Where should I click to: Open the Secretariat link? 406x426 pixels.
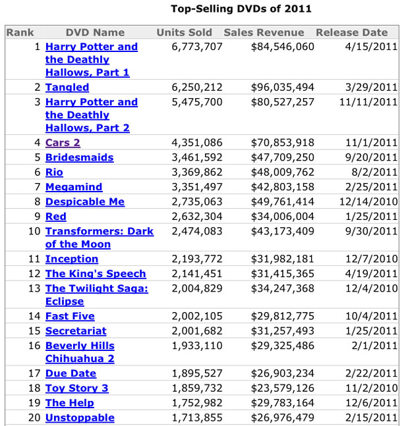[76, 331]
